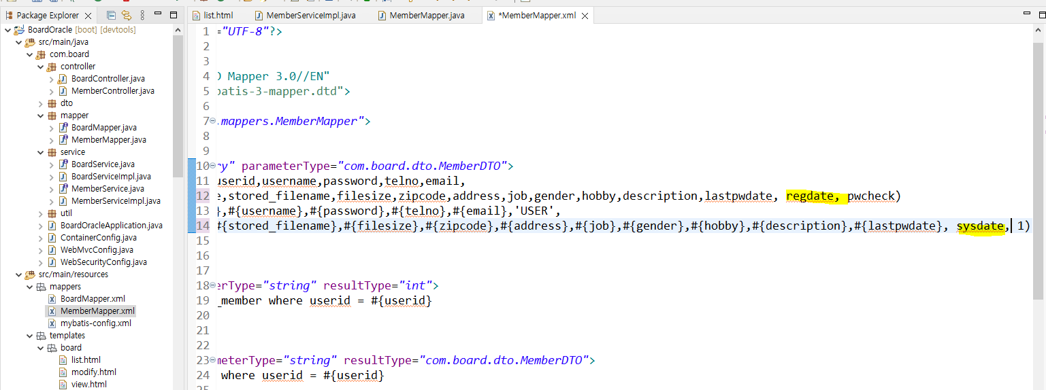The image size is (1046, 390).
Task: Collapse the src/main/resources folder
Action: click(18, 274)
